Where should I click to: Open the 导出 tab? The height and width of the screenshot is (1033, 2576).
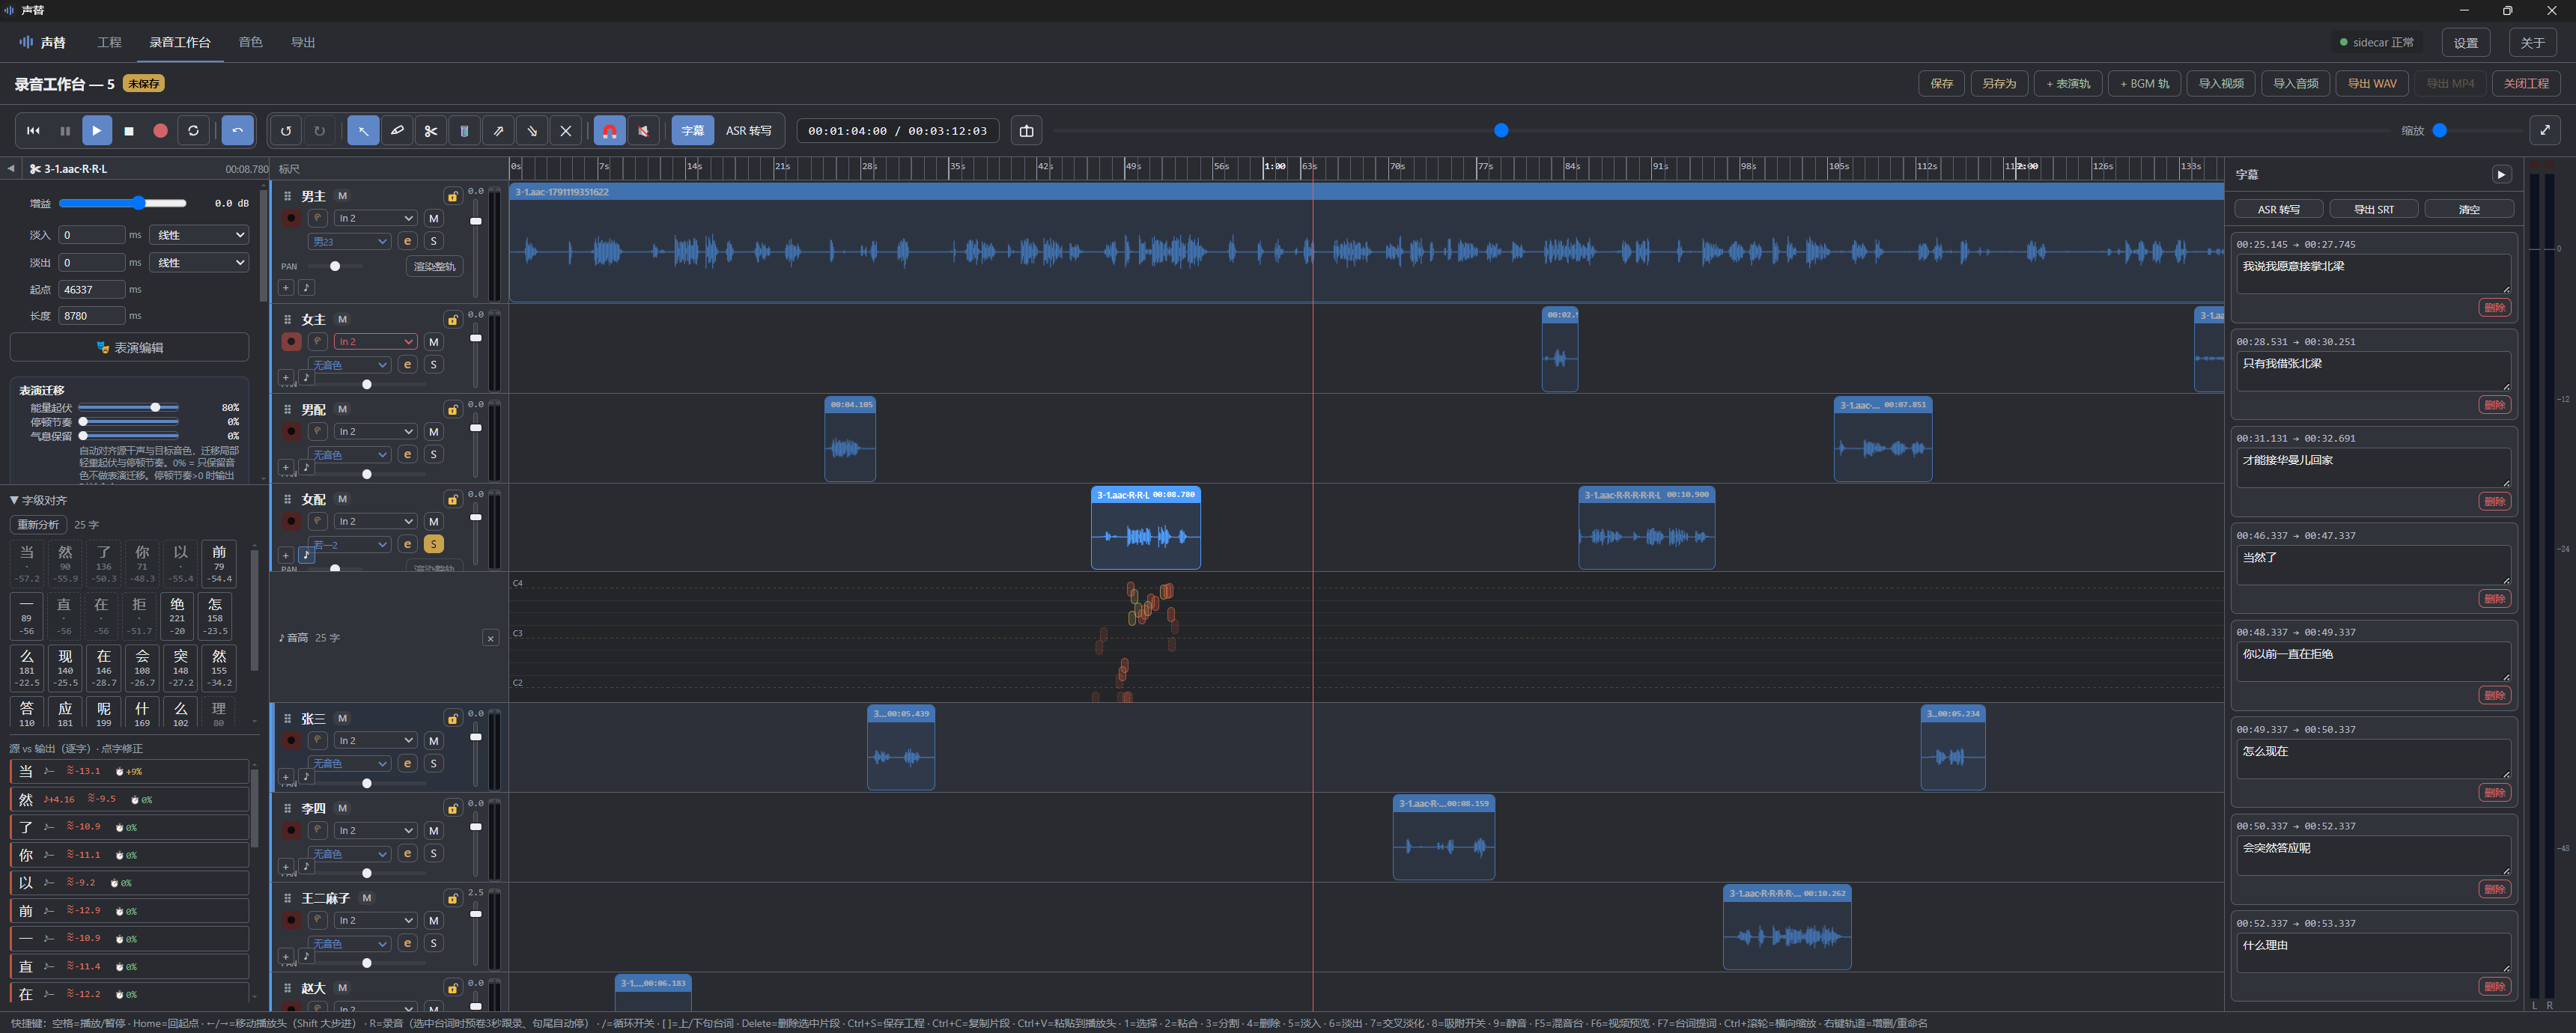tap(303, 42)
